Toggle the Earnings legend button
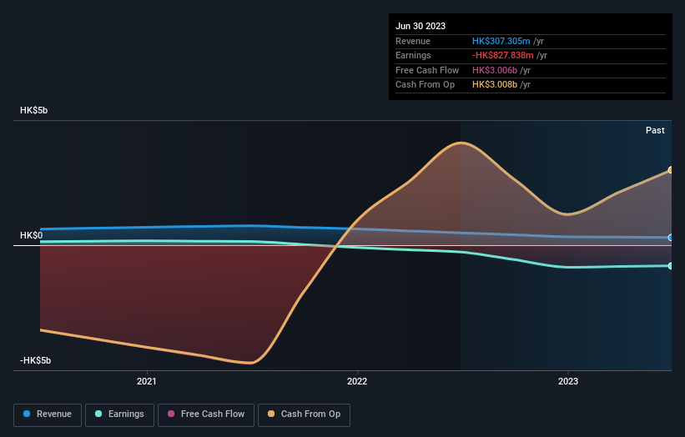This screenshot has width=685, height=437. tap(119, 414)
